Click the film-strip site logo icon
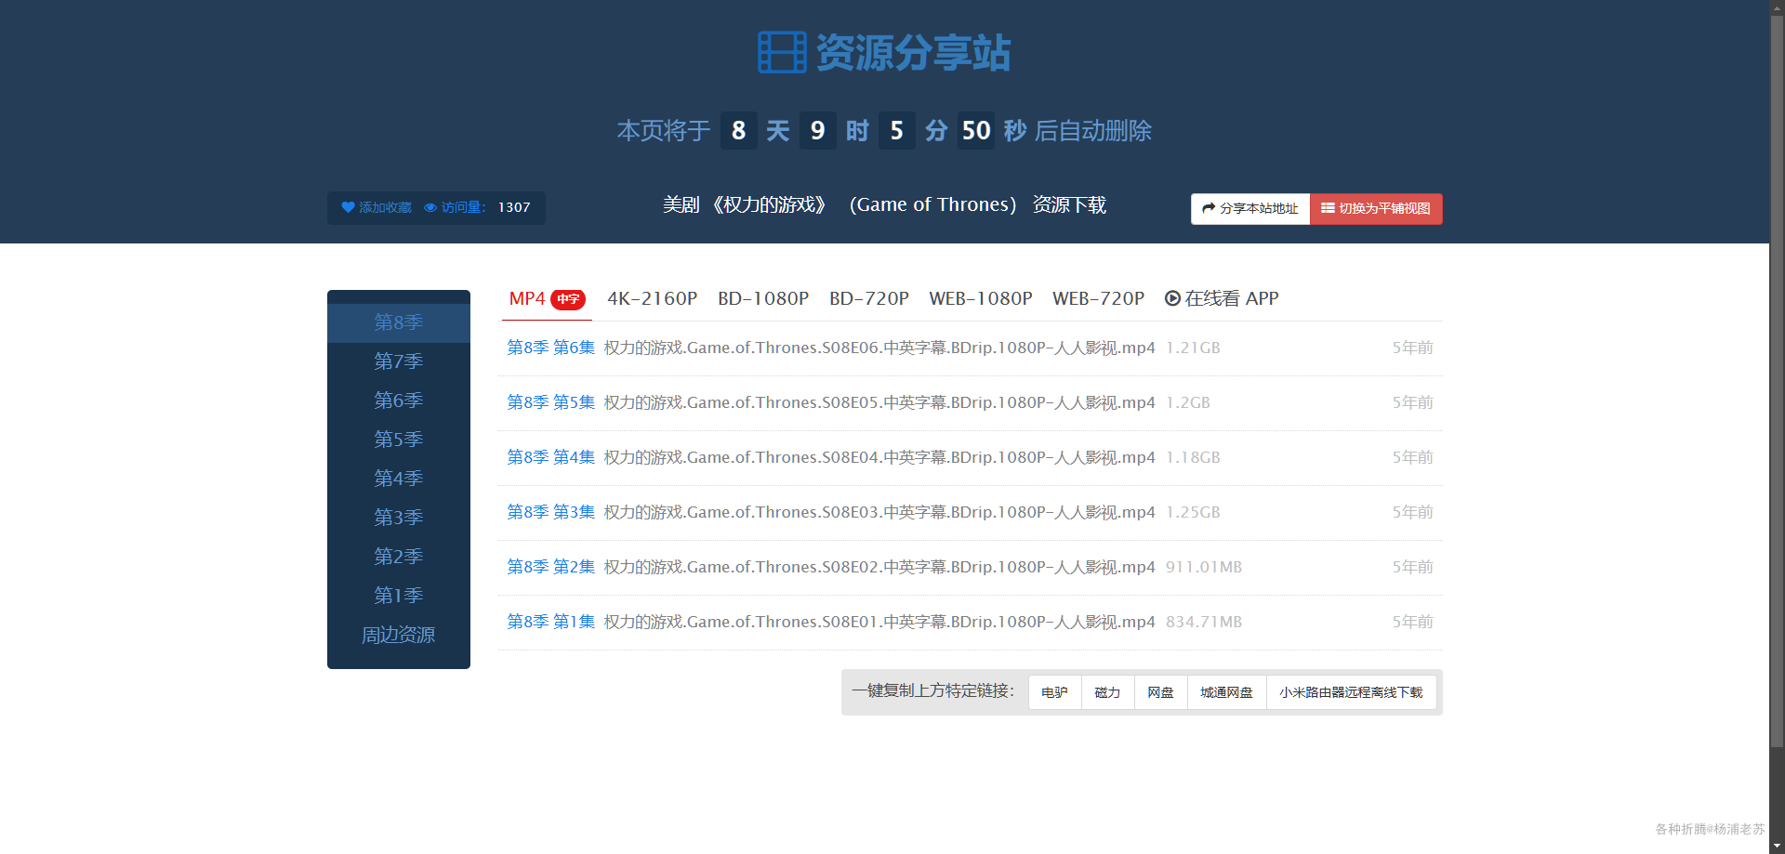 [x=782, y=52]
